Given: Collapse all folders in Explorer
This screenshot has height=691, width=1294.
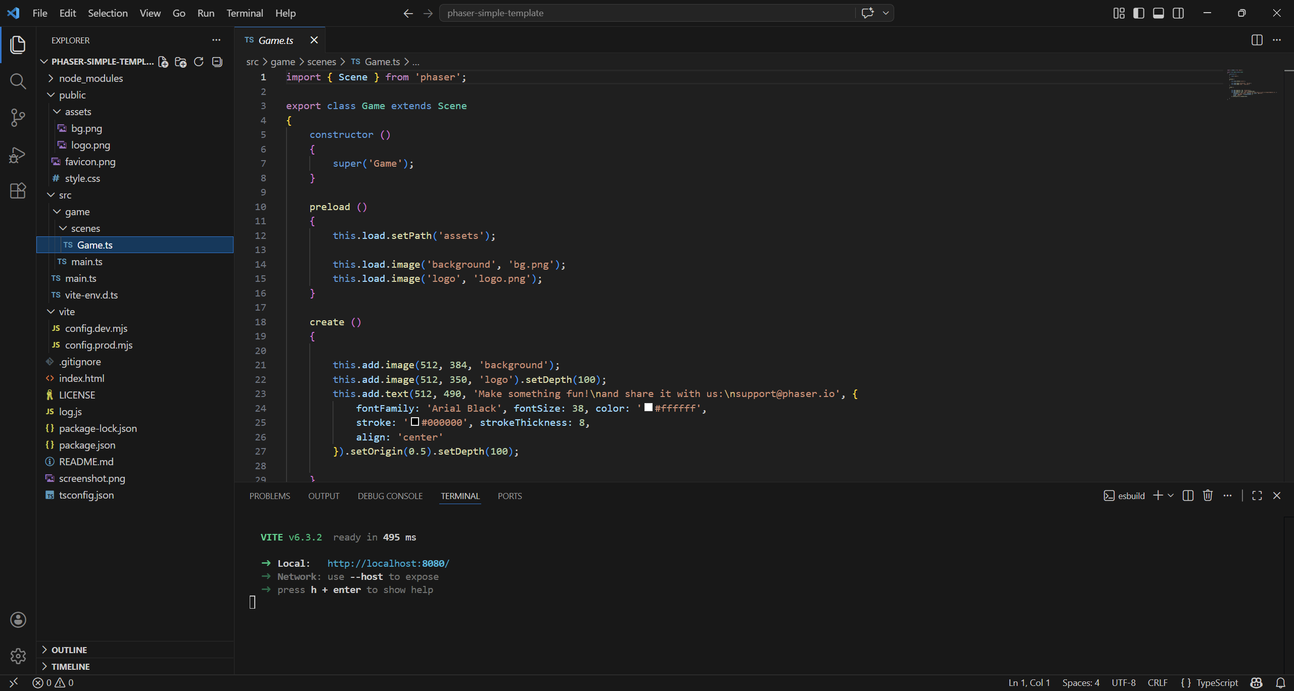Looking at the screenshot, I should click(x=217, y=62).
